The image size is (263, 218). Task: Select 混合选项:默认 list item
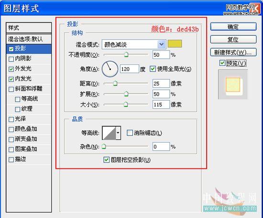point(29,39)
